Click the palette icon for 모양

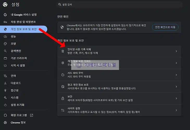point(5,44)
